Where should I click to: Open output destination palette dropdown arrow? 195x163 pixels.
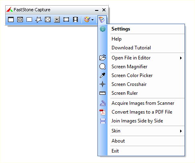coord(93,20)
